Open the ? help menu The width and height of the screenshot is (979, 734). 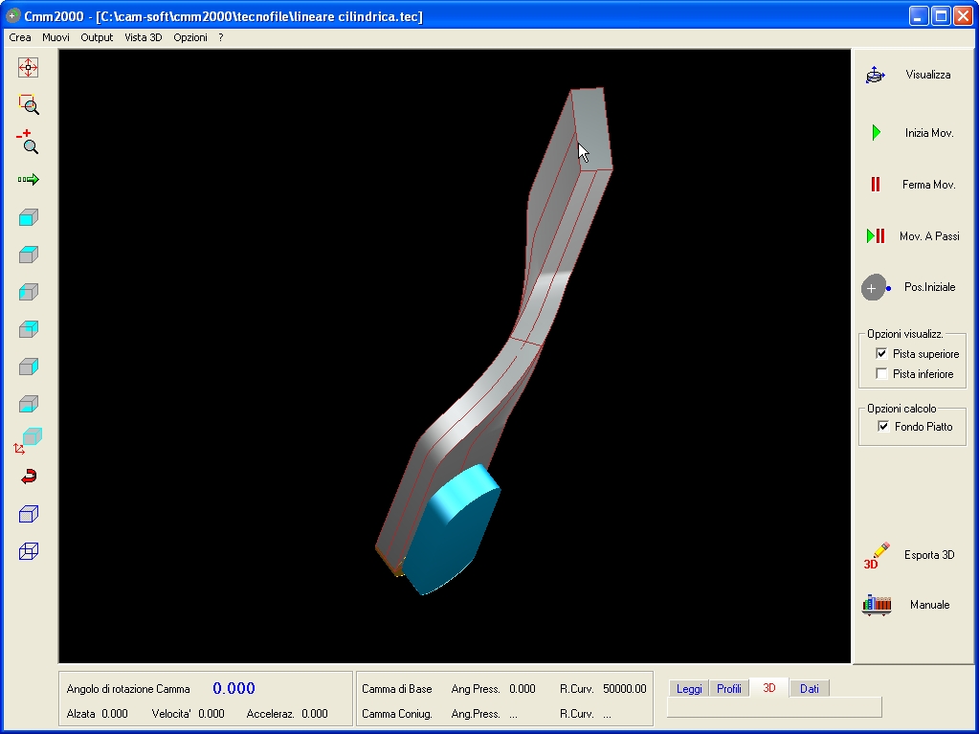(x=221, y=37)
